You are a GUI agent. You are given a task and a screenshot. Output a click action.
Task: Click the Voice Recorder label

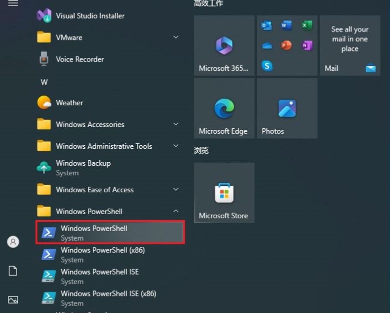(x=80, y=59)
